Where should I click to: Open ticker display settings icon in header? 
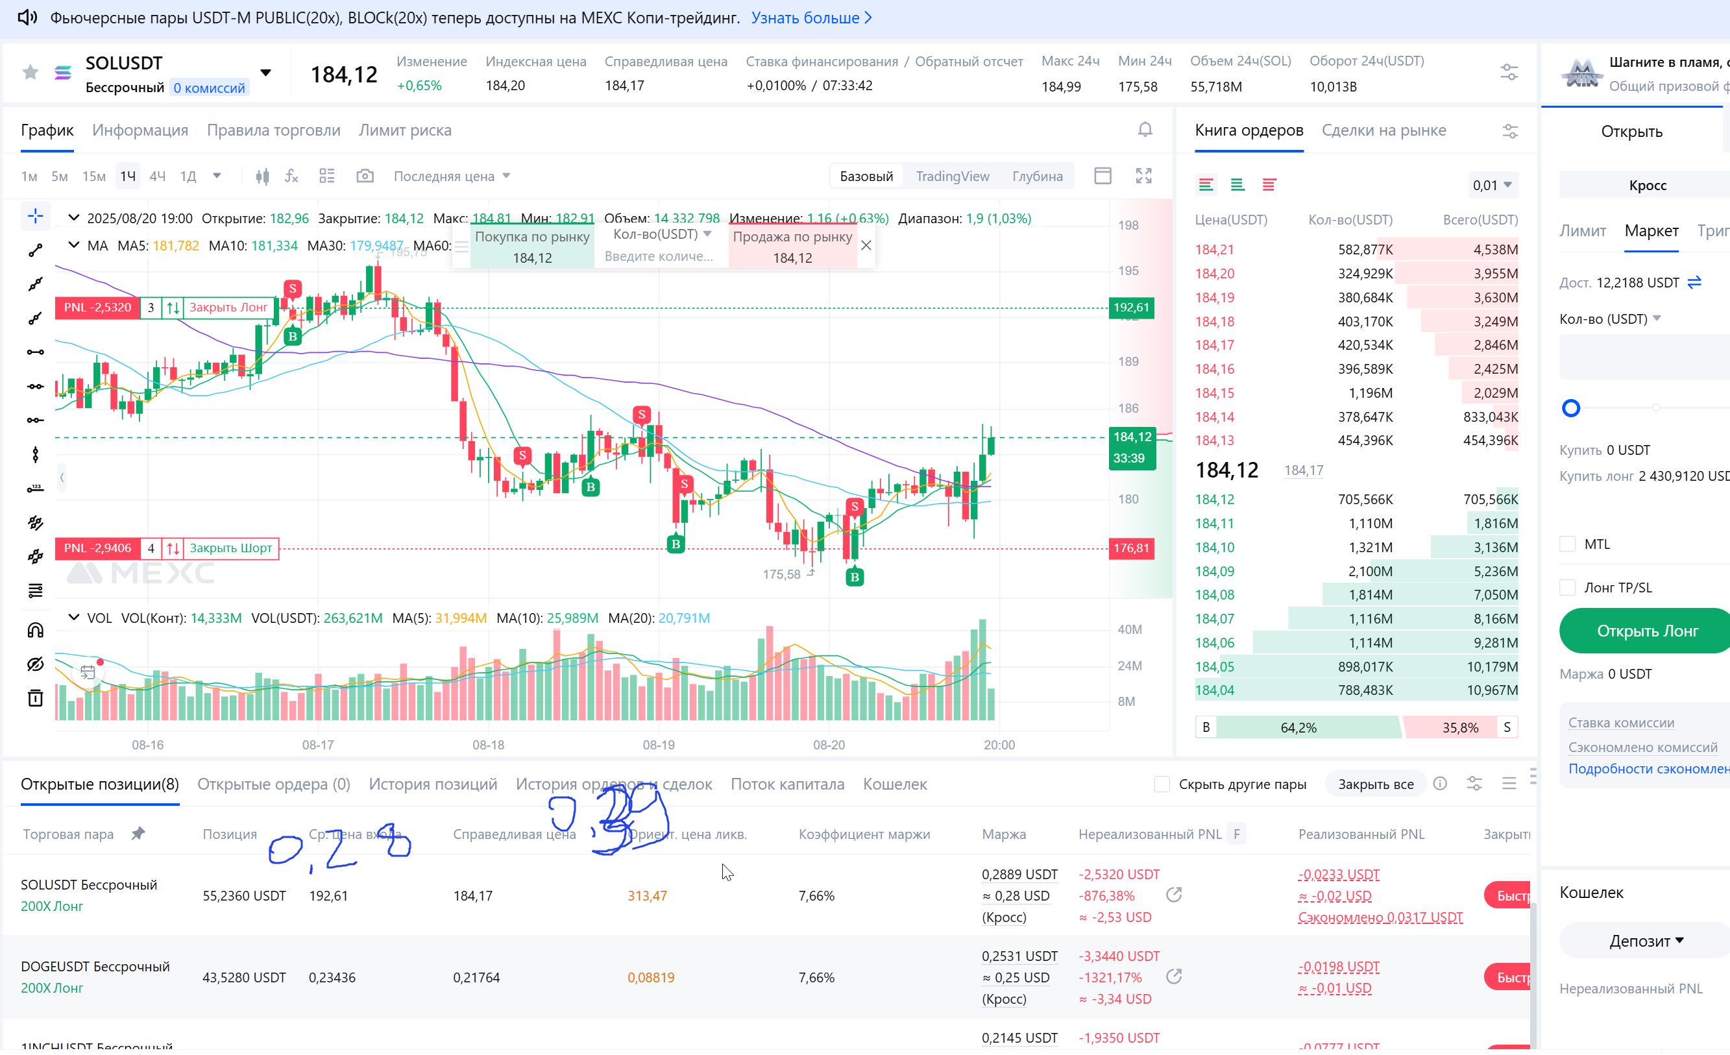[1509, 72]
